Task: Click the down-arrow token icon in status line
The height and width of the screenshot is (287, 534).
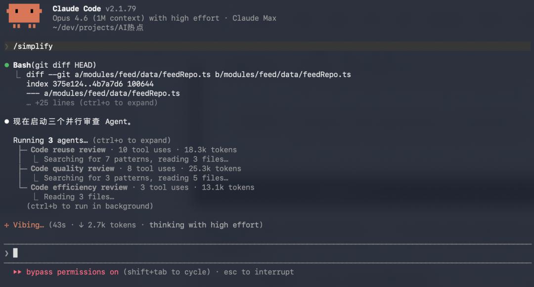Action: [x=81, y=225]
